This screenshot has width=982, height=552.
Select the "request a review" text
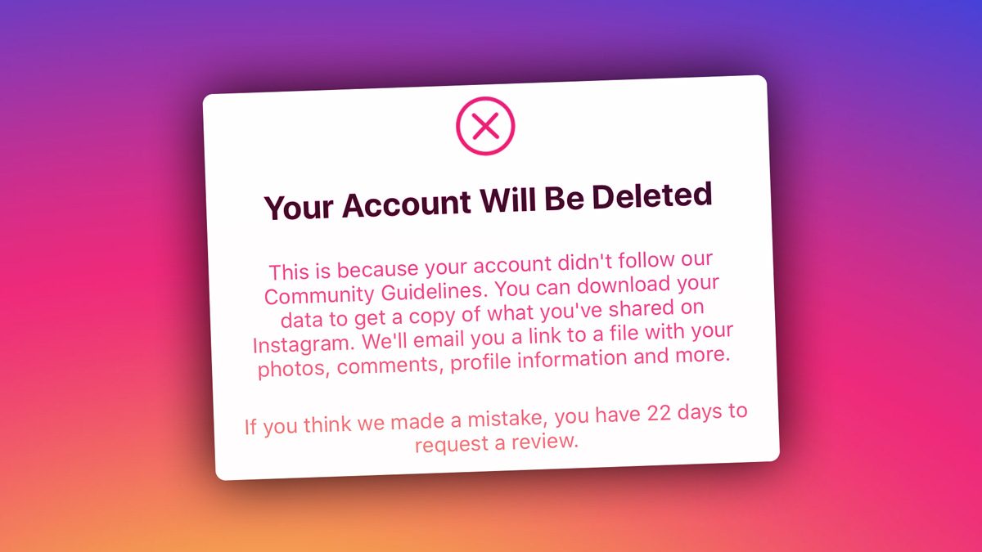point(497,442)
